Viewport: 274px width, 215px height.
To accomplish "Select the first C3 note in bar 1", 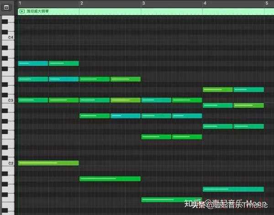I will pyautogui.click(x=33, y=100).
